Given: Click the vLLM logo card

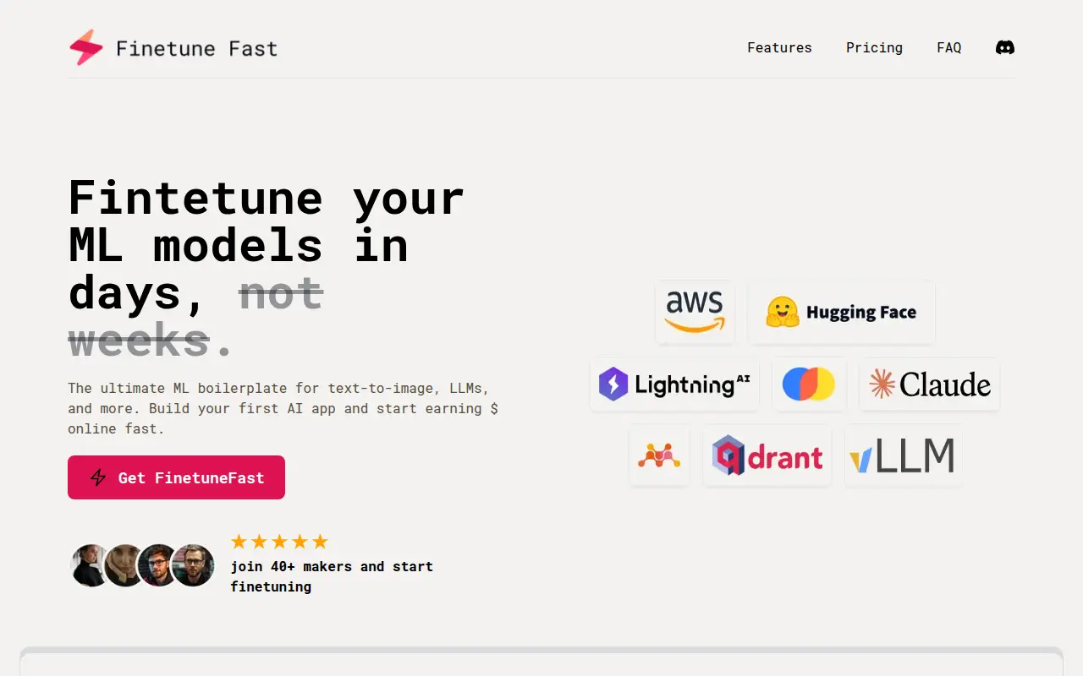Looking at the screenshot, I should click(904, 455).
